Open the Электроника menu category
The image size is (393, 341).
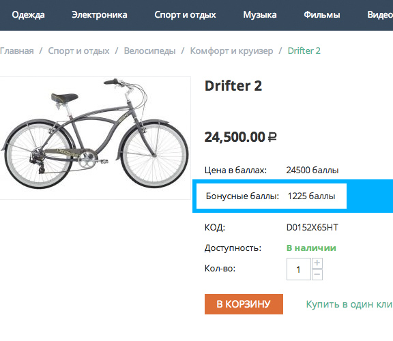[x=100, y=15]
